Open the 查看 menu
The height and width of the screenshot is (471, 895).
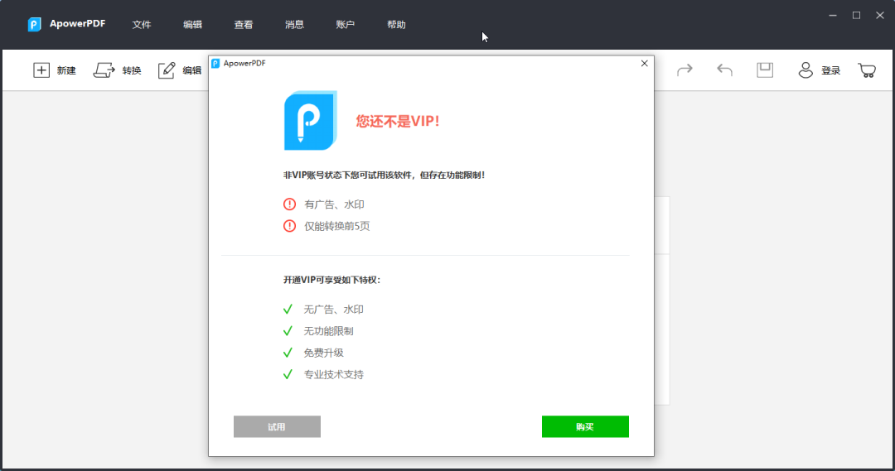[243, 25]
